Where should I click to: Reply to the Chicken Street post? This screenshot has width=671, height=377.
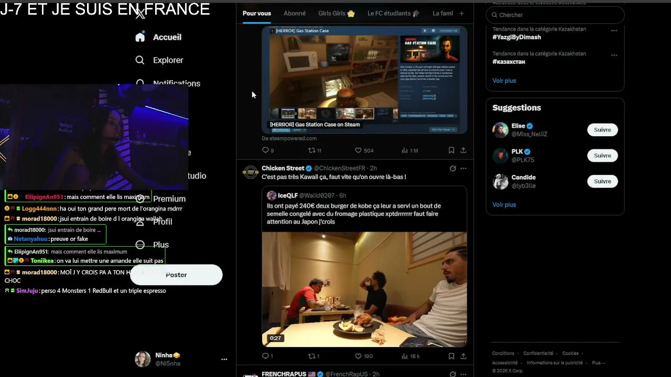coord(265,356)
